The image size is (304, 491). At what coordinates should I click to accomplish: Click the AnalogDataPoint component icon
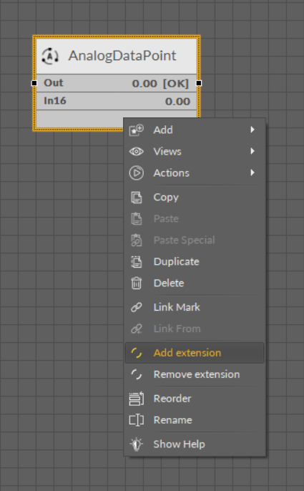click(50, 56)
